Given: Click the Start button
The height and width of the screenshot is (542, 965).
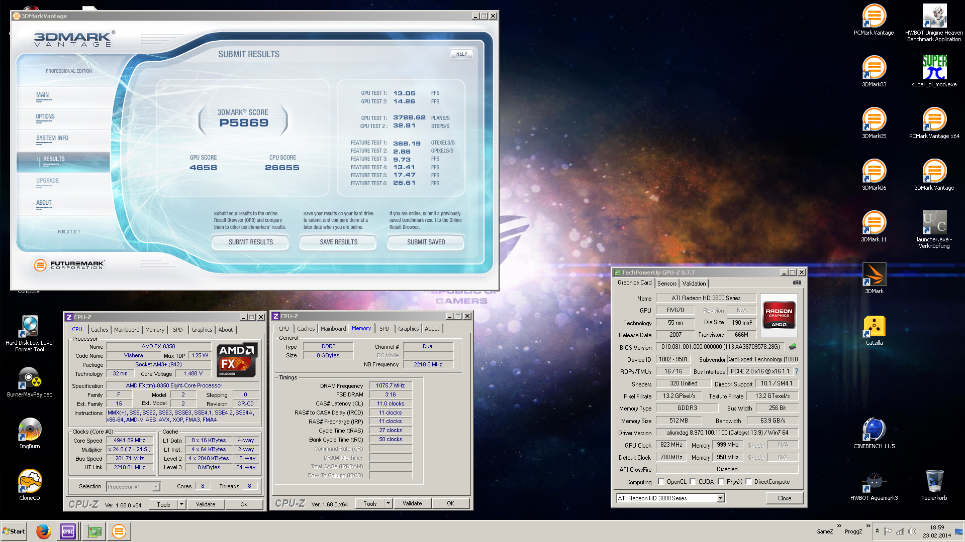Looking at the screenshot, I should click(x=14, y=531).
